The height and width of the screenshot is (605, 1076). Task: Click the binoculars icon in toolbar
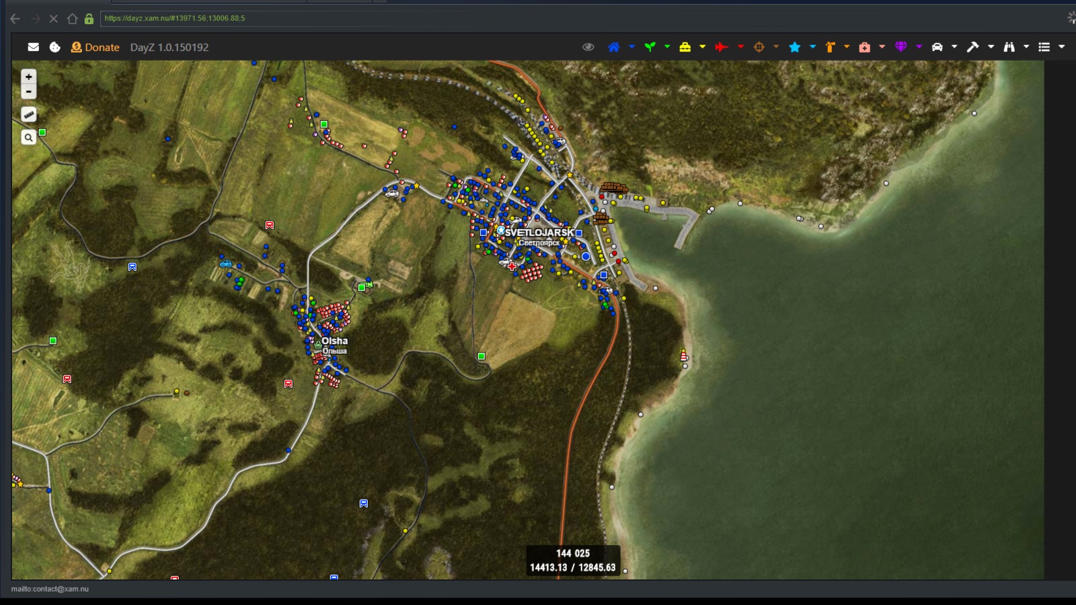(1009, 47)
